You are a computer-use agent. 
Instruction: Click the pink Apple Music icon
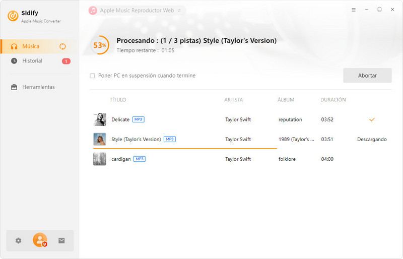93,11
